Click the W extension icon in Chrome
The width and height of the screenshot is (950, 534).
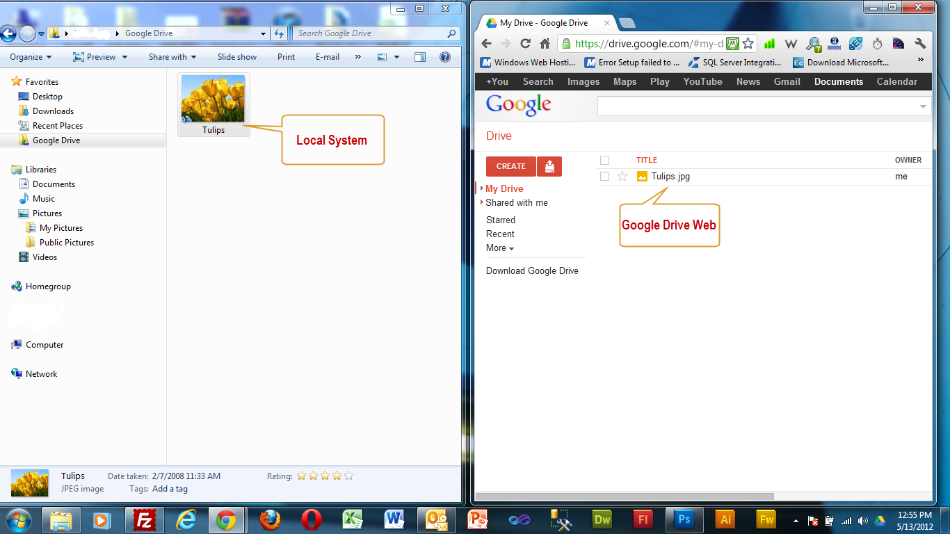point(791,44)
